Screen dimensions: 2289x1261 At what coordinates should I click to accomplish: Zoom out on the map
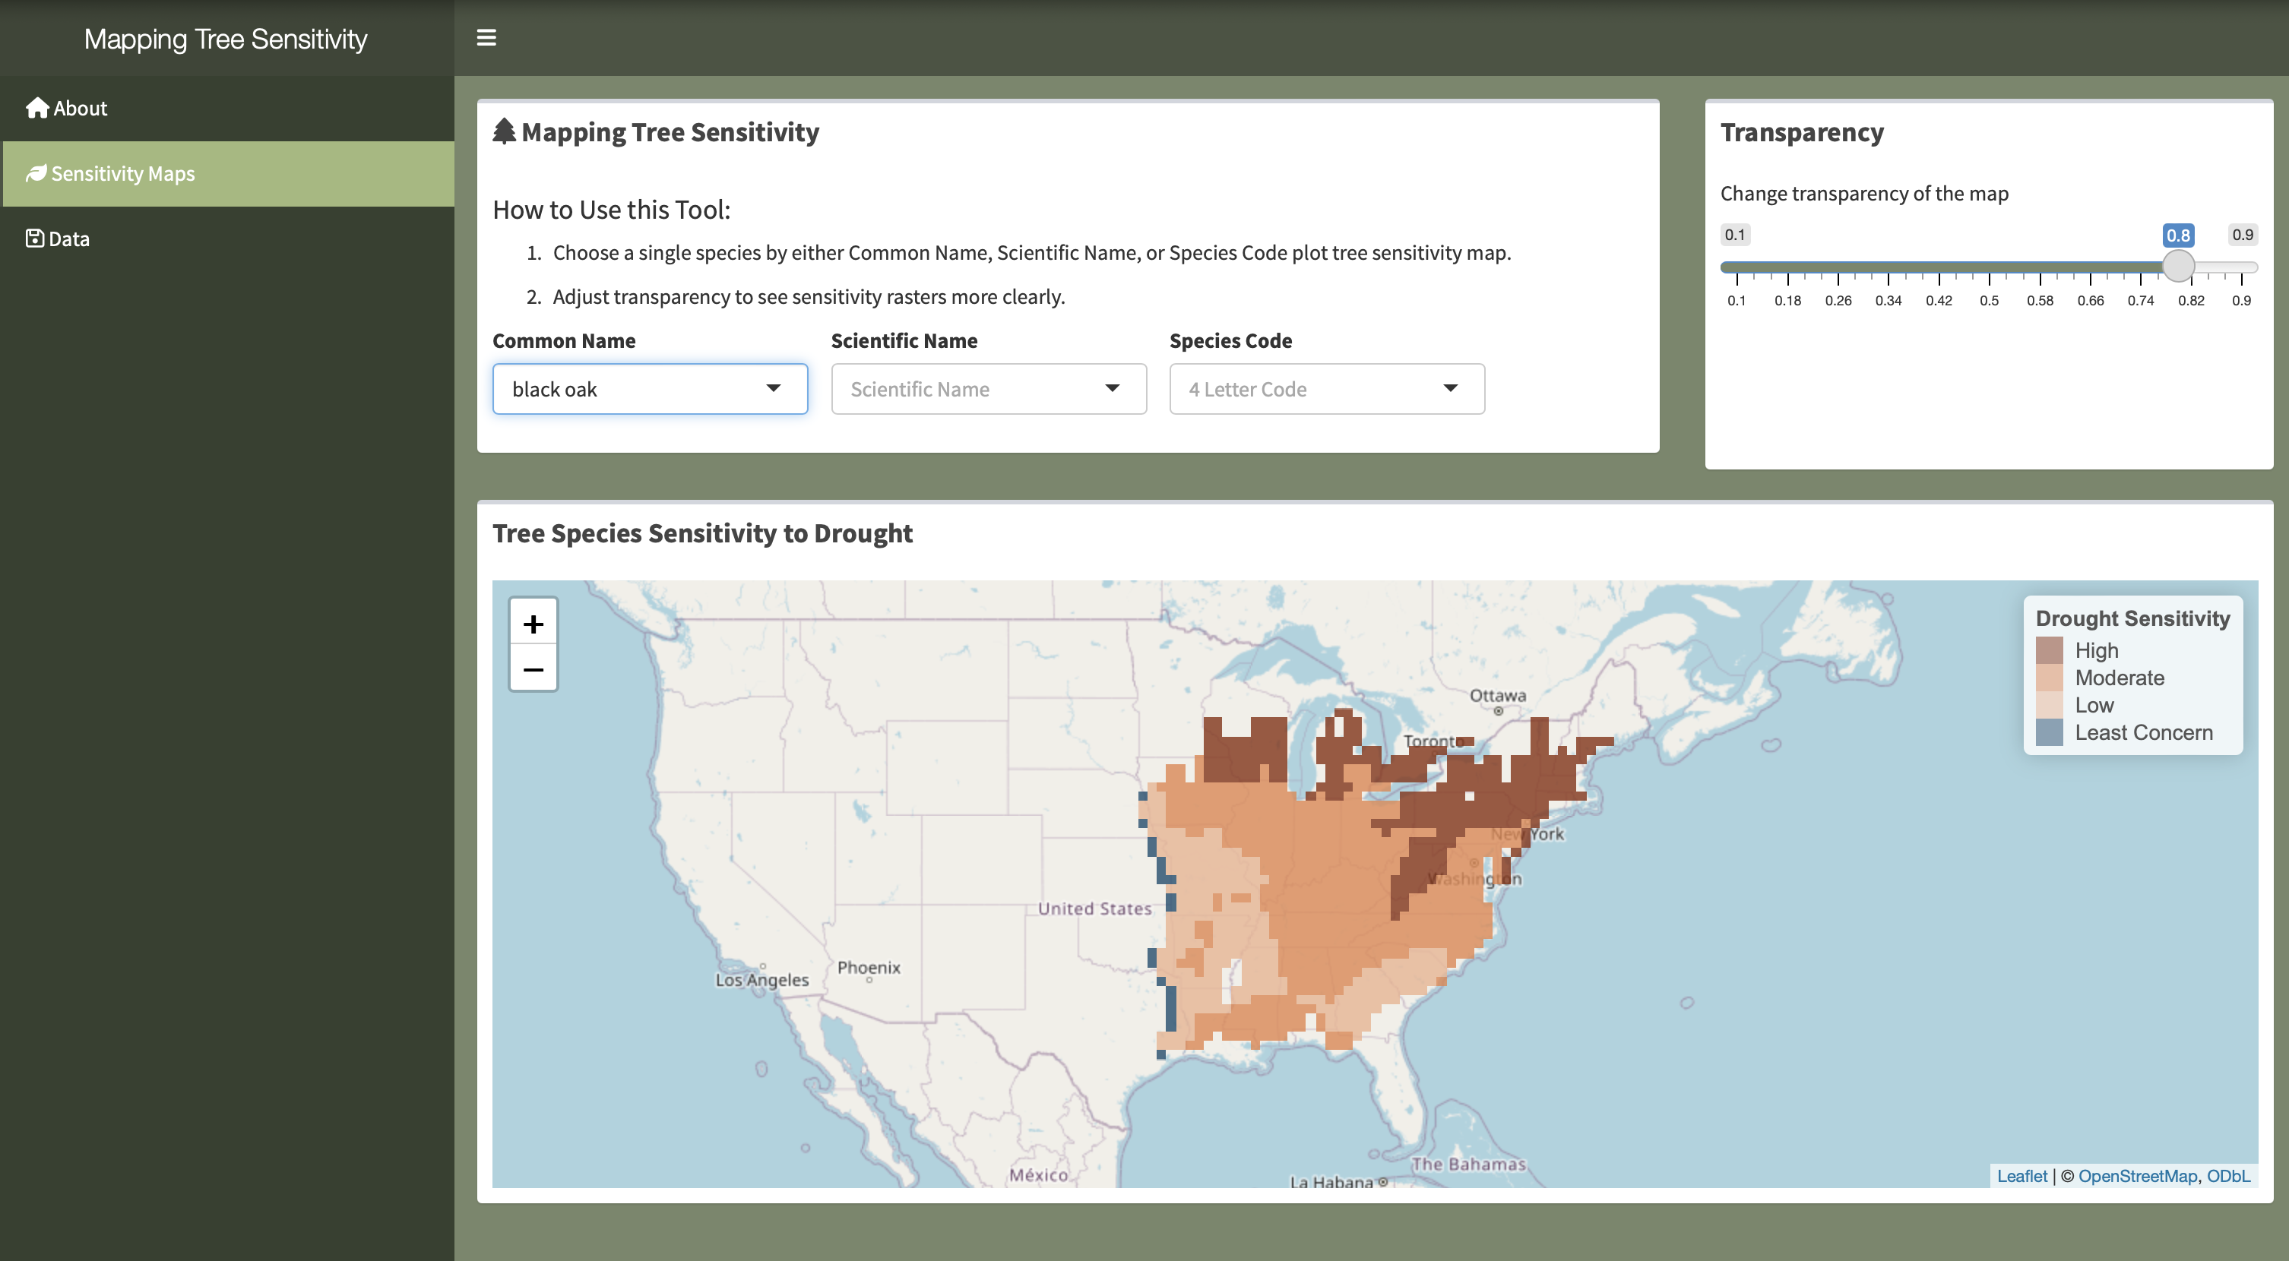pos(533,668)
